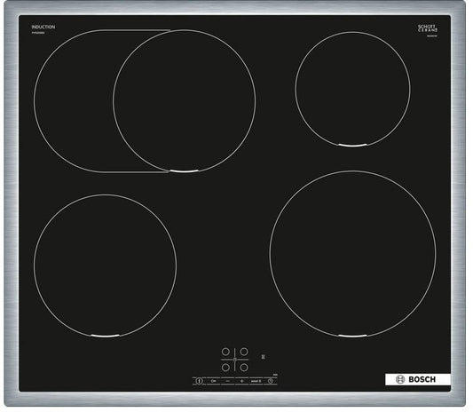
Task: Tap the power on/off touch key
Action: coord(199,381)
